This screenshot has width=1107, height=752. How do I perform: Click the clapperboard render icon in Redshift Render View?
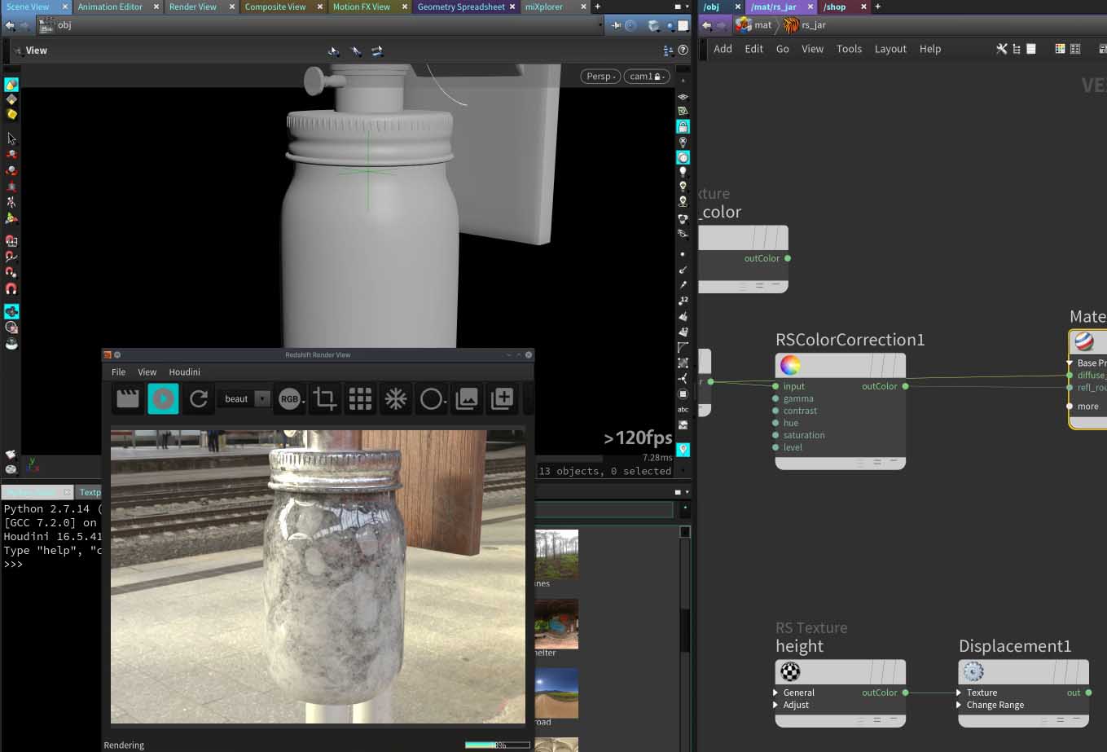tap(128, 398)
